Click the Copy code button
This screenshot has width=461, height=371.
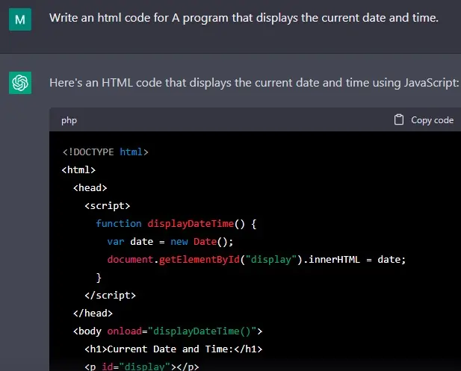pos(424,120)
